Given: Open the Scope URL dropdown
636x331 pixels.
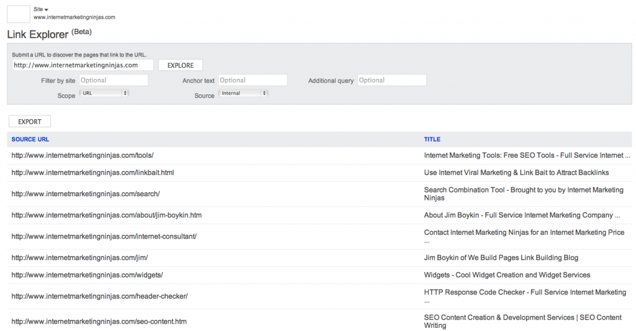Looking at the screenshot, I should coord(104,93).
